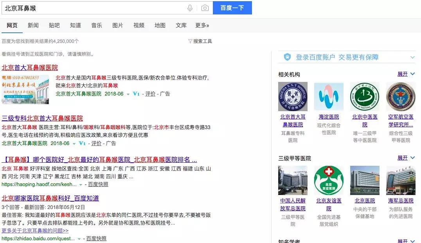Click the 北京友谊医院 green cross logo
This screenshot has width=421, height=243.
tap(329, 180)
